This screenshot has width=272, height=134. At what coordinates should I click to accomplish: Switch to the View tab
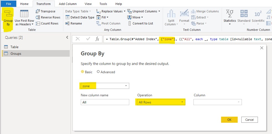click(x=88, y=4)
